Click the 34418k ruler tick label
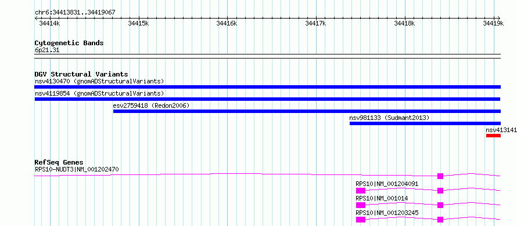The height and width of the screenshot is (226, 517). click(404, 23)
